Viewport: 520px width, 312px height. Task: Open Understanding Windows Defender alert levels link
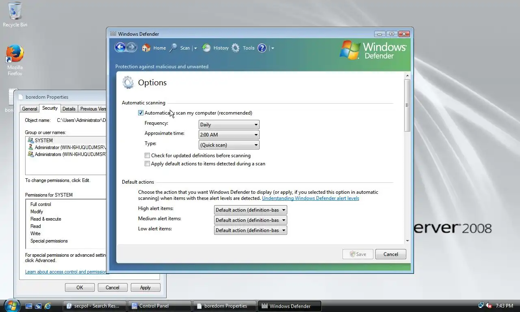click(310, 198)
